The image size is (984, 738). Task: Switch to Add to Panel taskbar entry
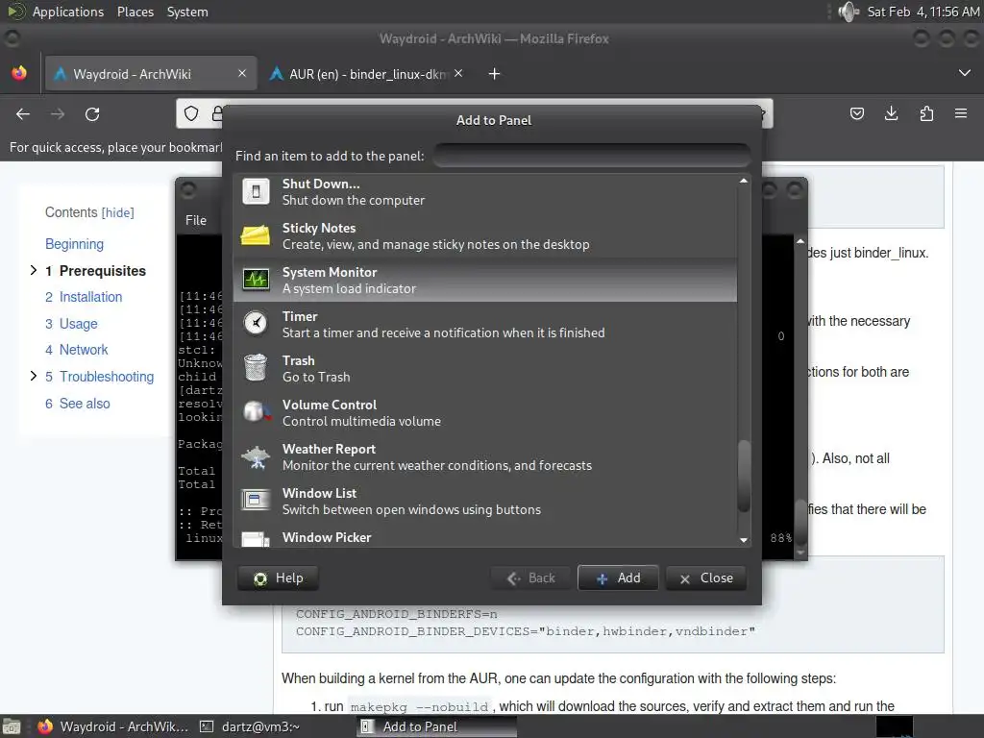pyautogui.click(x=437, y=726)
